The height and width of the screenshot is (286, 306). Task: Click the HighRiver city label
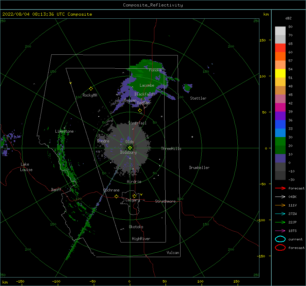point(141,239)
